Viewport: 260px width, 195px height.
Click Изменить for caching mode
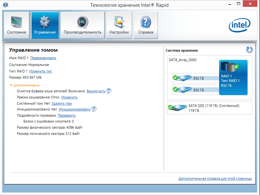click(x=70, y=97)
